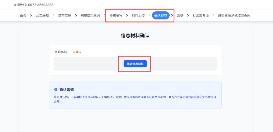Switch to the 基本信息 step
This screenshot has width=273, height=132.
pyautogui.click(x=65, y=15)
